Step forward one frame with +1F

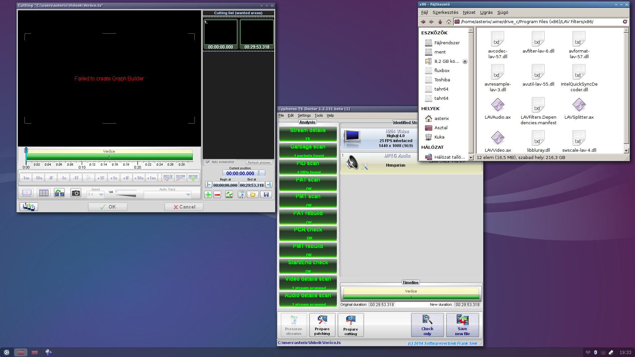(x=101, y=178)
